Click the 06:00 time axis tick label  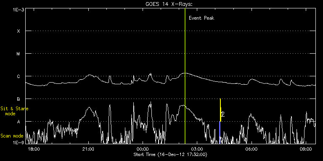pos(252,148)
